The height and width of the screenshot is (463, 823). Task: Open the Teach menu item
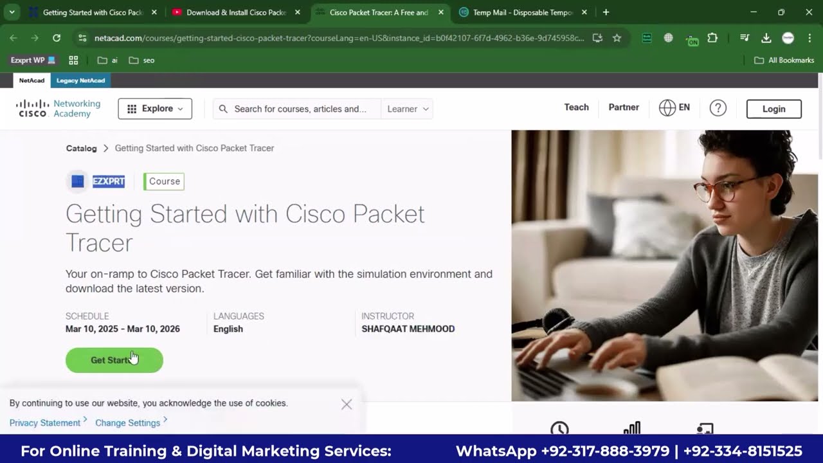[x=576, y=107]
